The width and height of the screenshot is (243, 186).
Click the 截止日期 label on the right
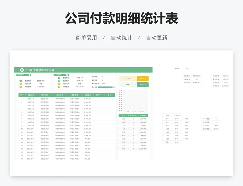coord(216,79)
